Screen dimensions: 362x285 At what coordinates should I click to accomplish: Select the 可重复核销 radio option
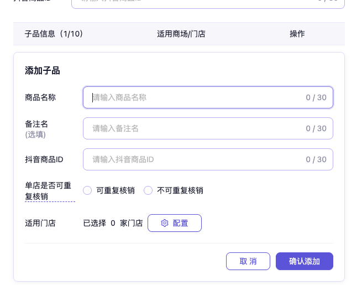pyautogui.click(x=87, y=190)
